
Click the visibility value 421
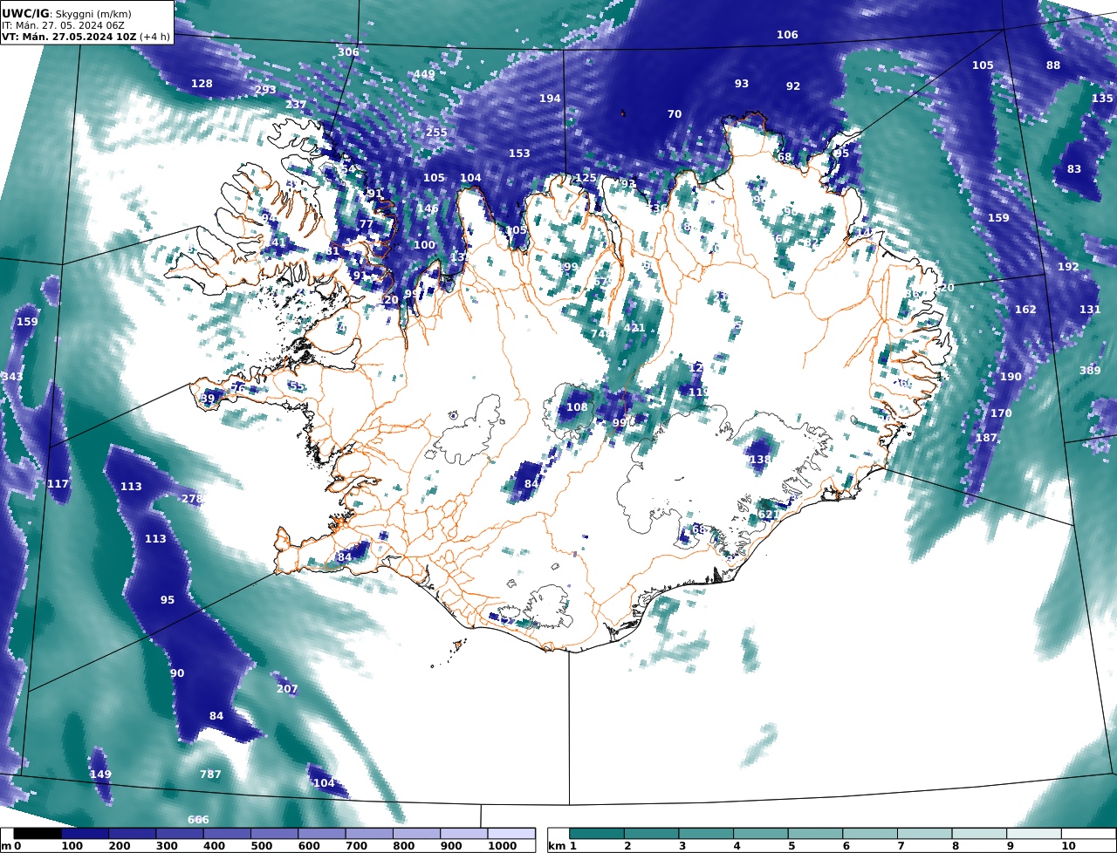pyautogui.click(x=634, y=328)
